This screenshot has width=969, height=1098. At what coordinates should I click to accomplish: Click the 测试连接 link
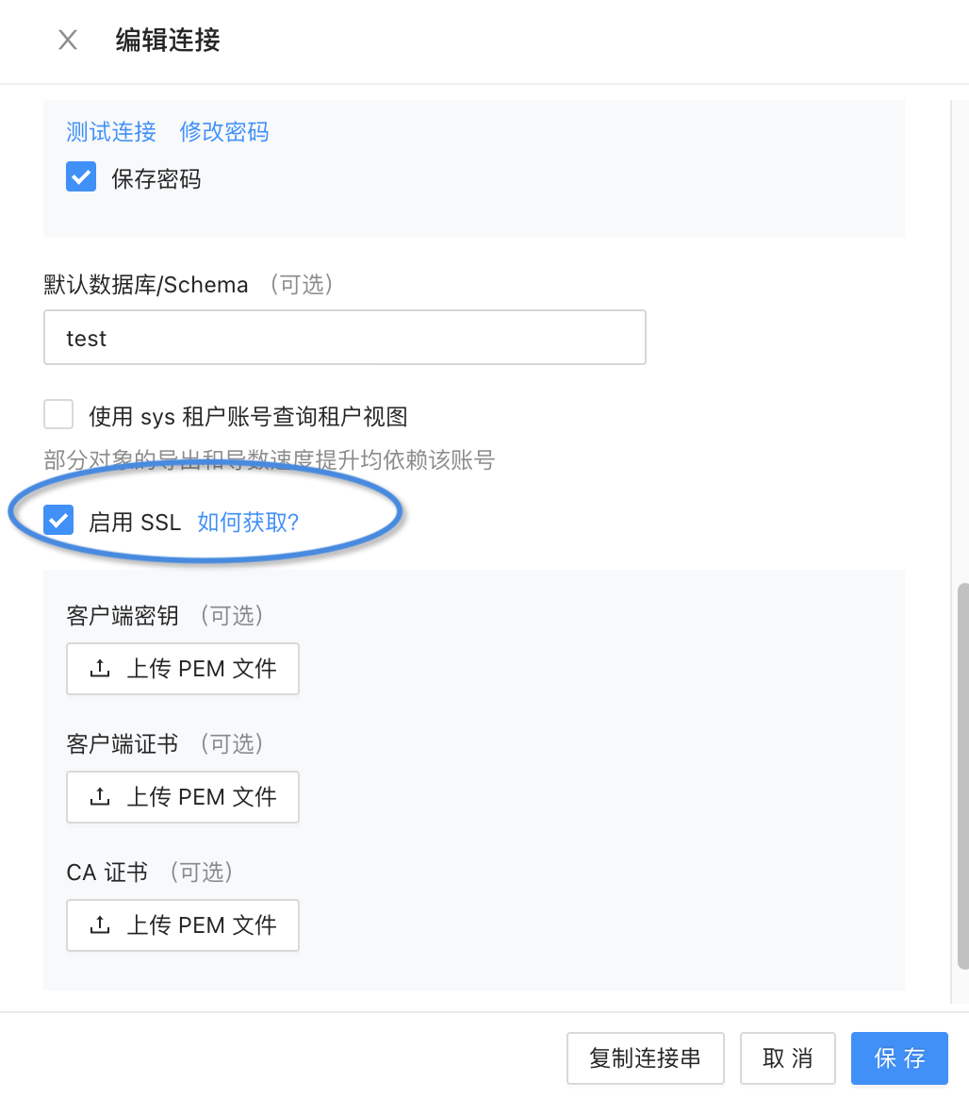click(110, 132)
